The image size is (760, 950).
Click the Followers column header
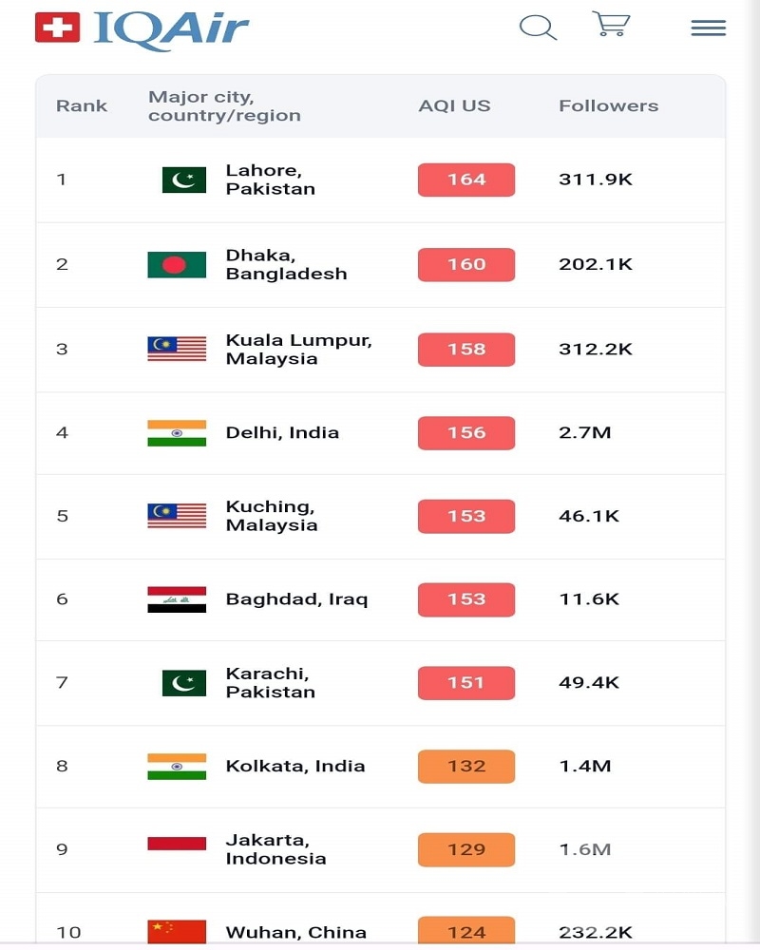tap(609, 106)
